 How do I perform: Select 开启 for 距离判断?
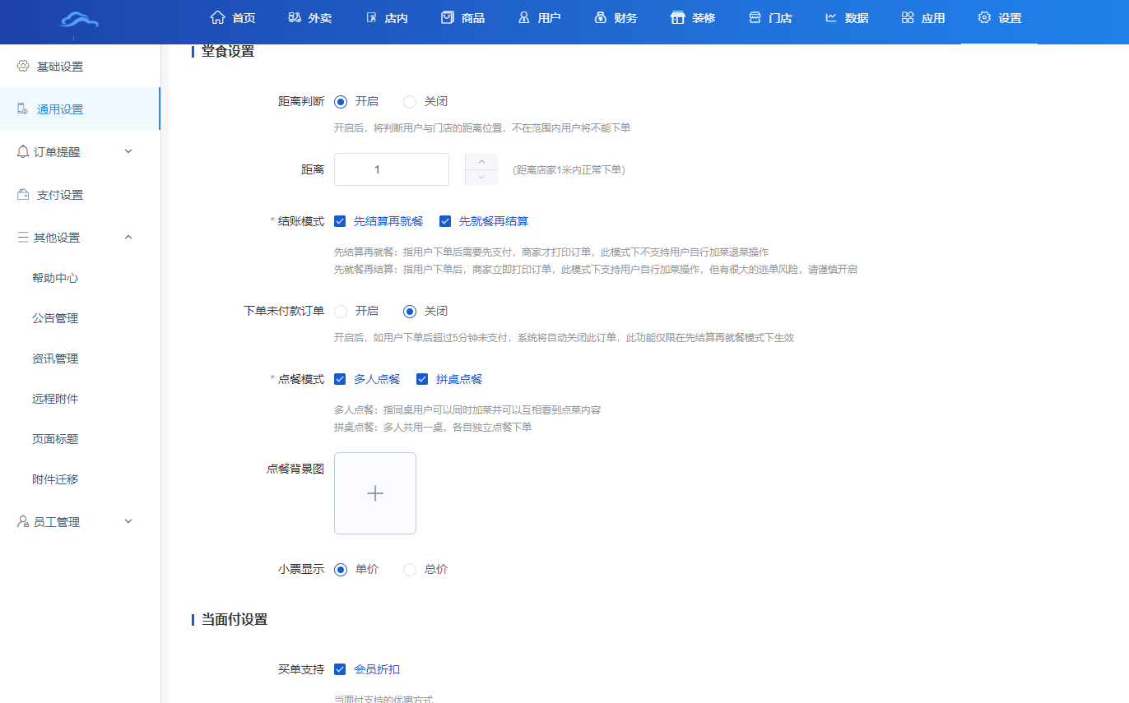[341, 102]
